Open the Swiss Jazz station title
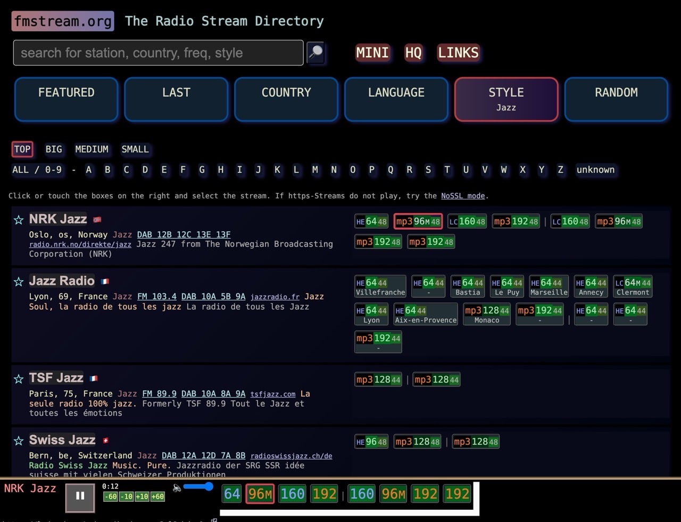The image size is (681, 522). [x=62, y=440]
